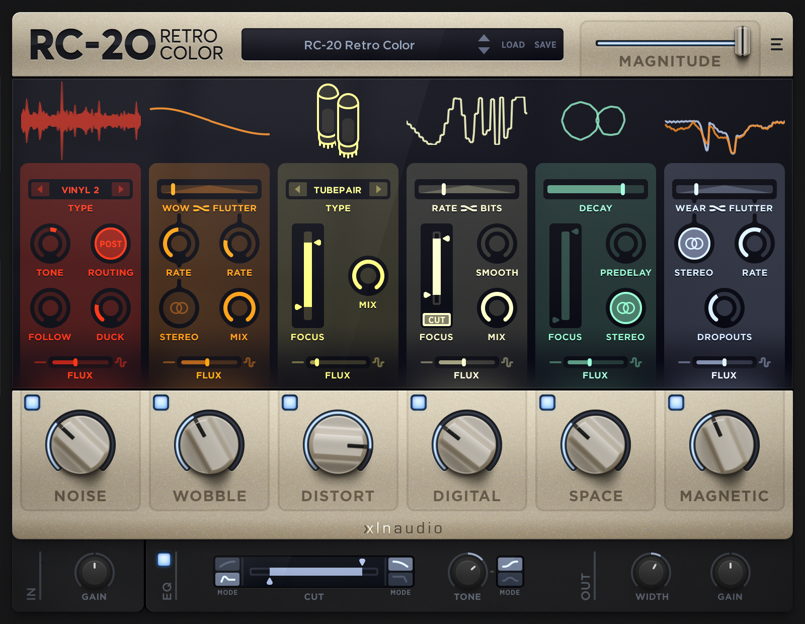Toggle the POST routing button
Image resolution: width=805 pixels, height=624 pixels.
coord(111,244)
